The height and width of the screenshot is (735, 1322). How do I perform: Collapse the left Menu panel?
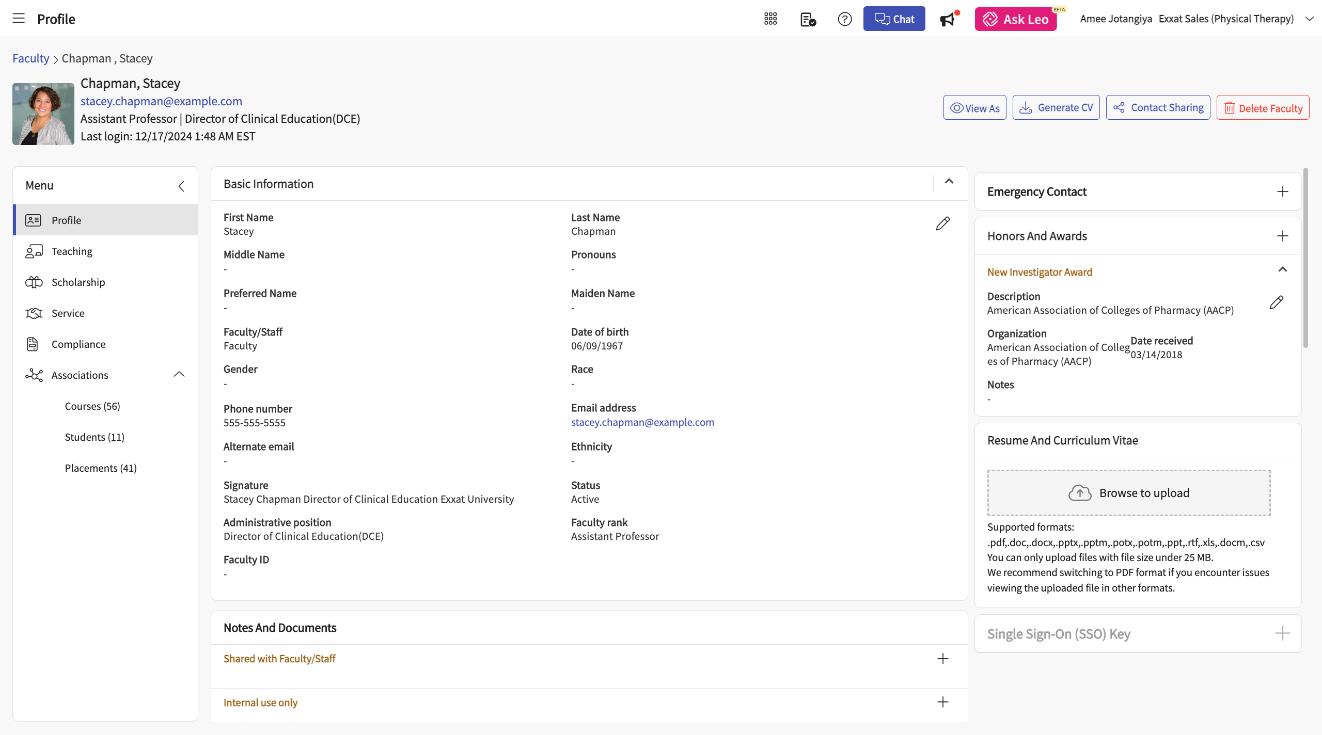pyautogui.click(x=181, y=186)
